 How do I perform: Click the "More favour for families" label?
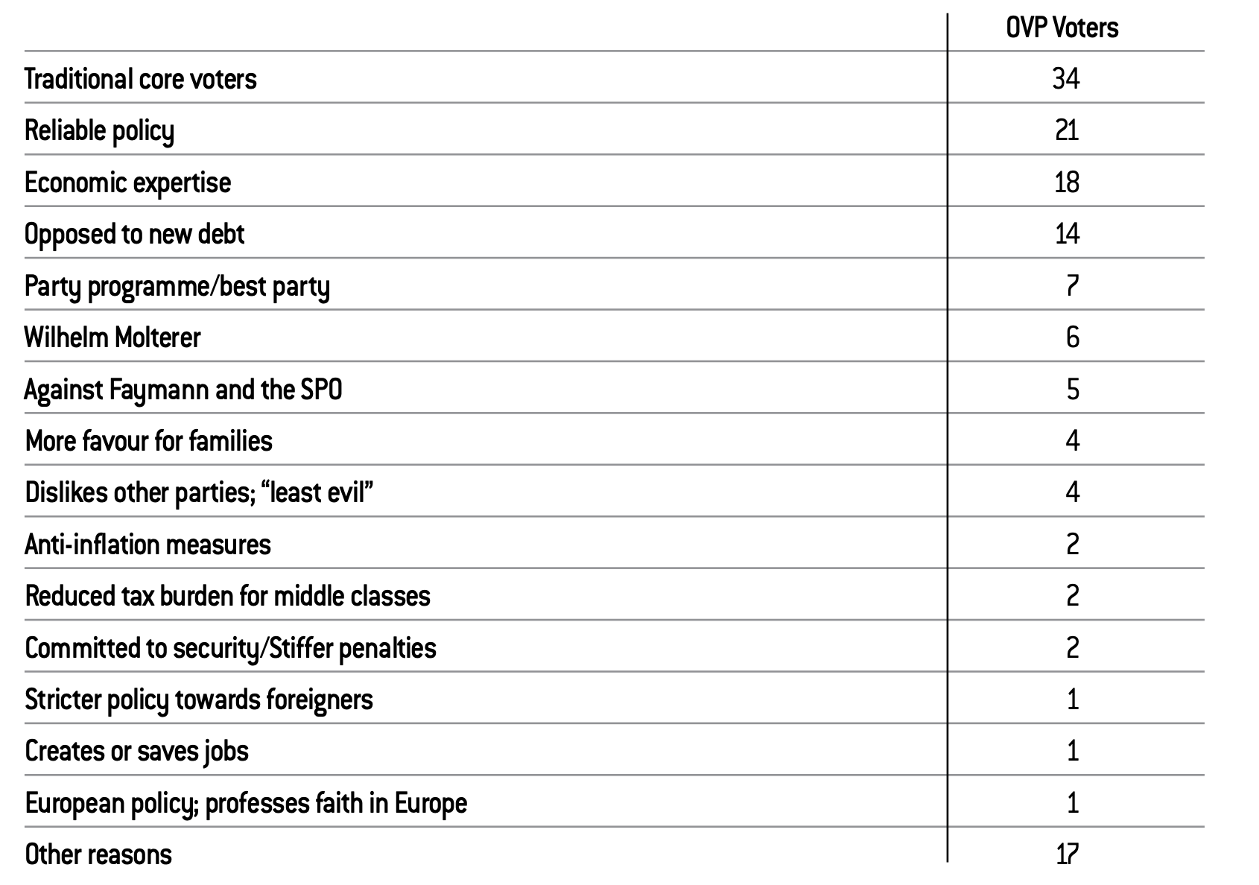(x=149, y=441)
